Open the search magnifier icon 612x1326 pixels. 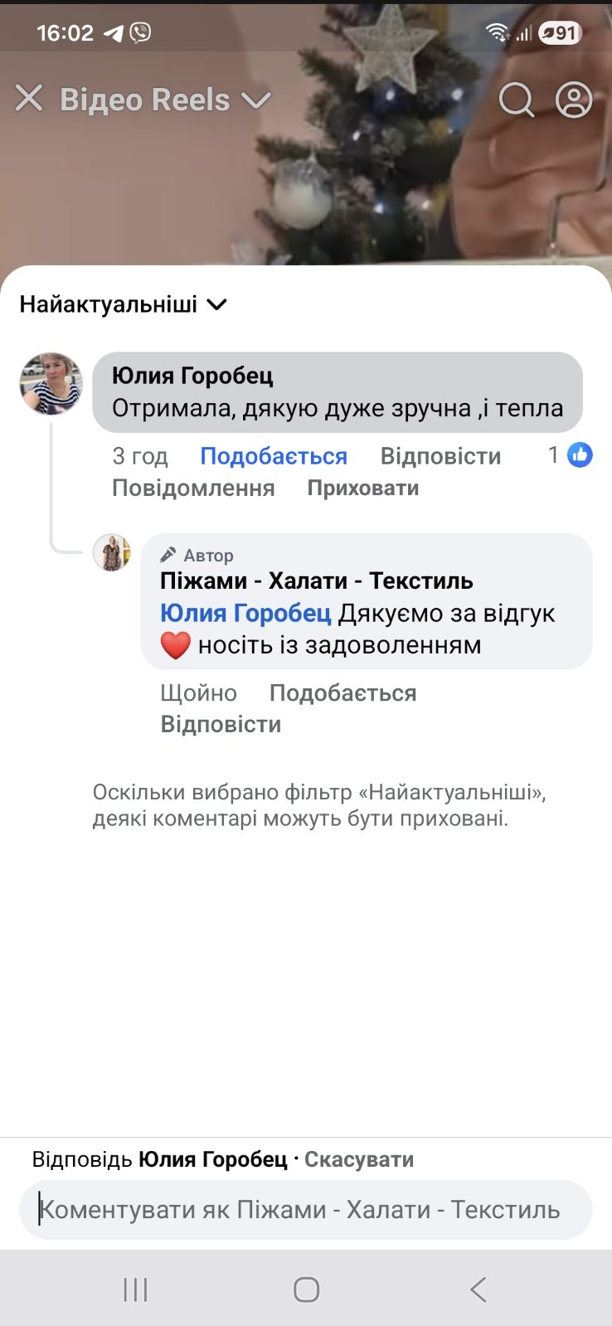click(516, 100)
